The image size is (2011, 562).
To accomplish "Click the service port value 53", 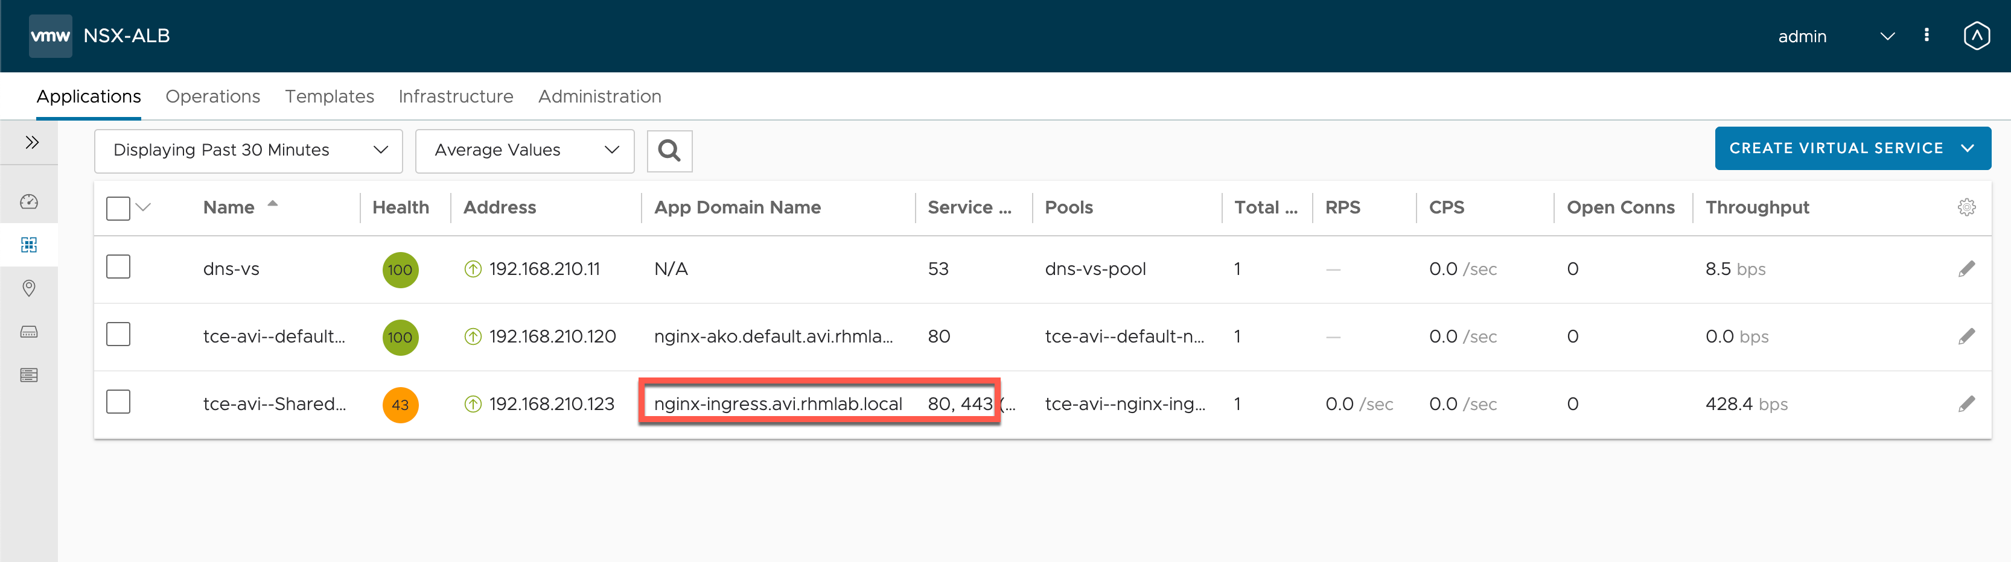I will coord(939,269).
